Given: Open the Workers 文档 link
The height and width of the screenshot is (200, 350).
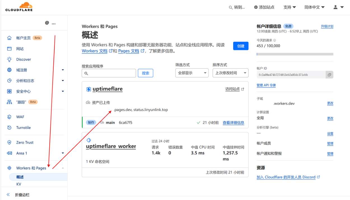Looking at the screenshot, I should click(95, 51).
